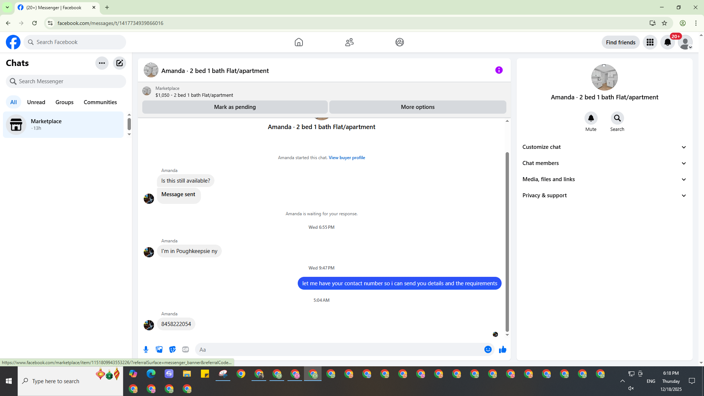Viewport: 704px width, 396px height.
Task: Select the All chats filter tab
Action: point(14,102)
